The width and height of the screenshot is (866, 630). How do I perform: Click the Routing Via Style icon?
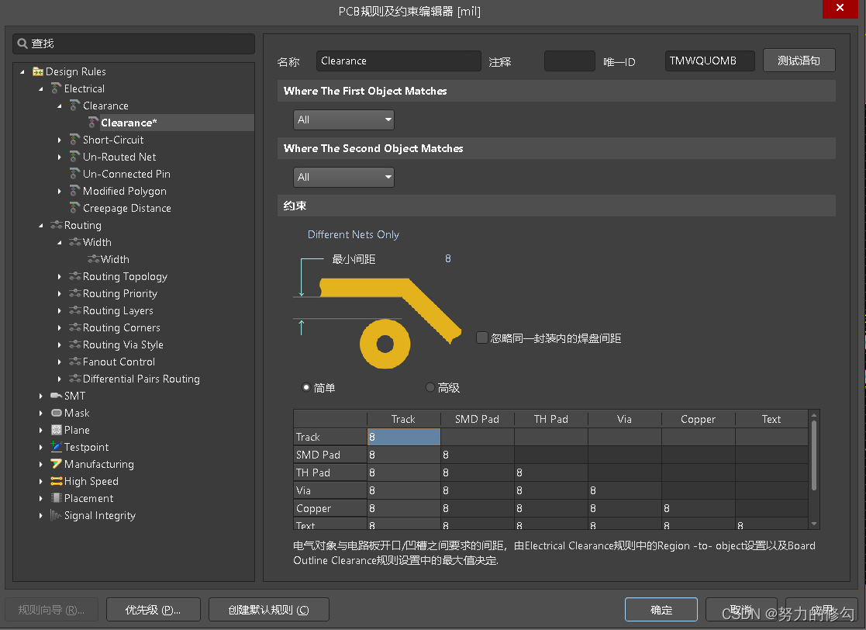click(74, 344)
